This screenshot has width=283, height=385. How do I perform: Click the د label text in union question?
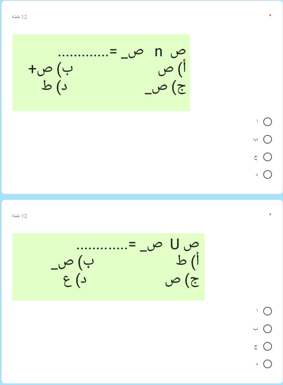(x=257, y=364)
